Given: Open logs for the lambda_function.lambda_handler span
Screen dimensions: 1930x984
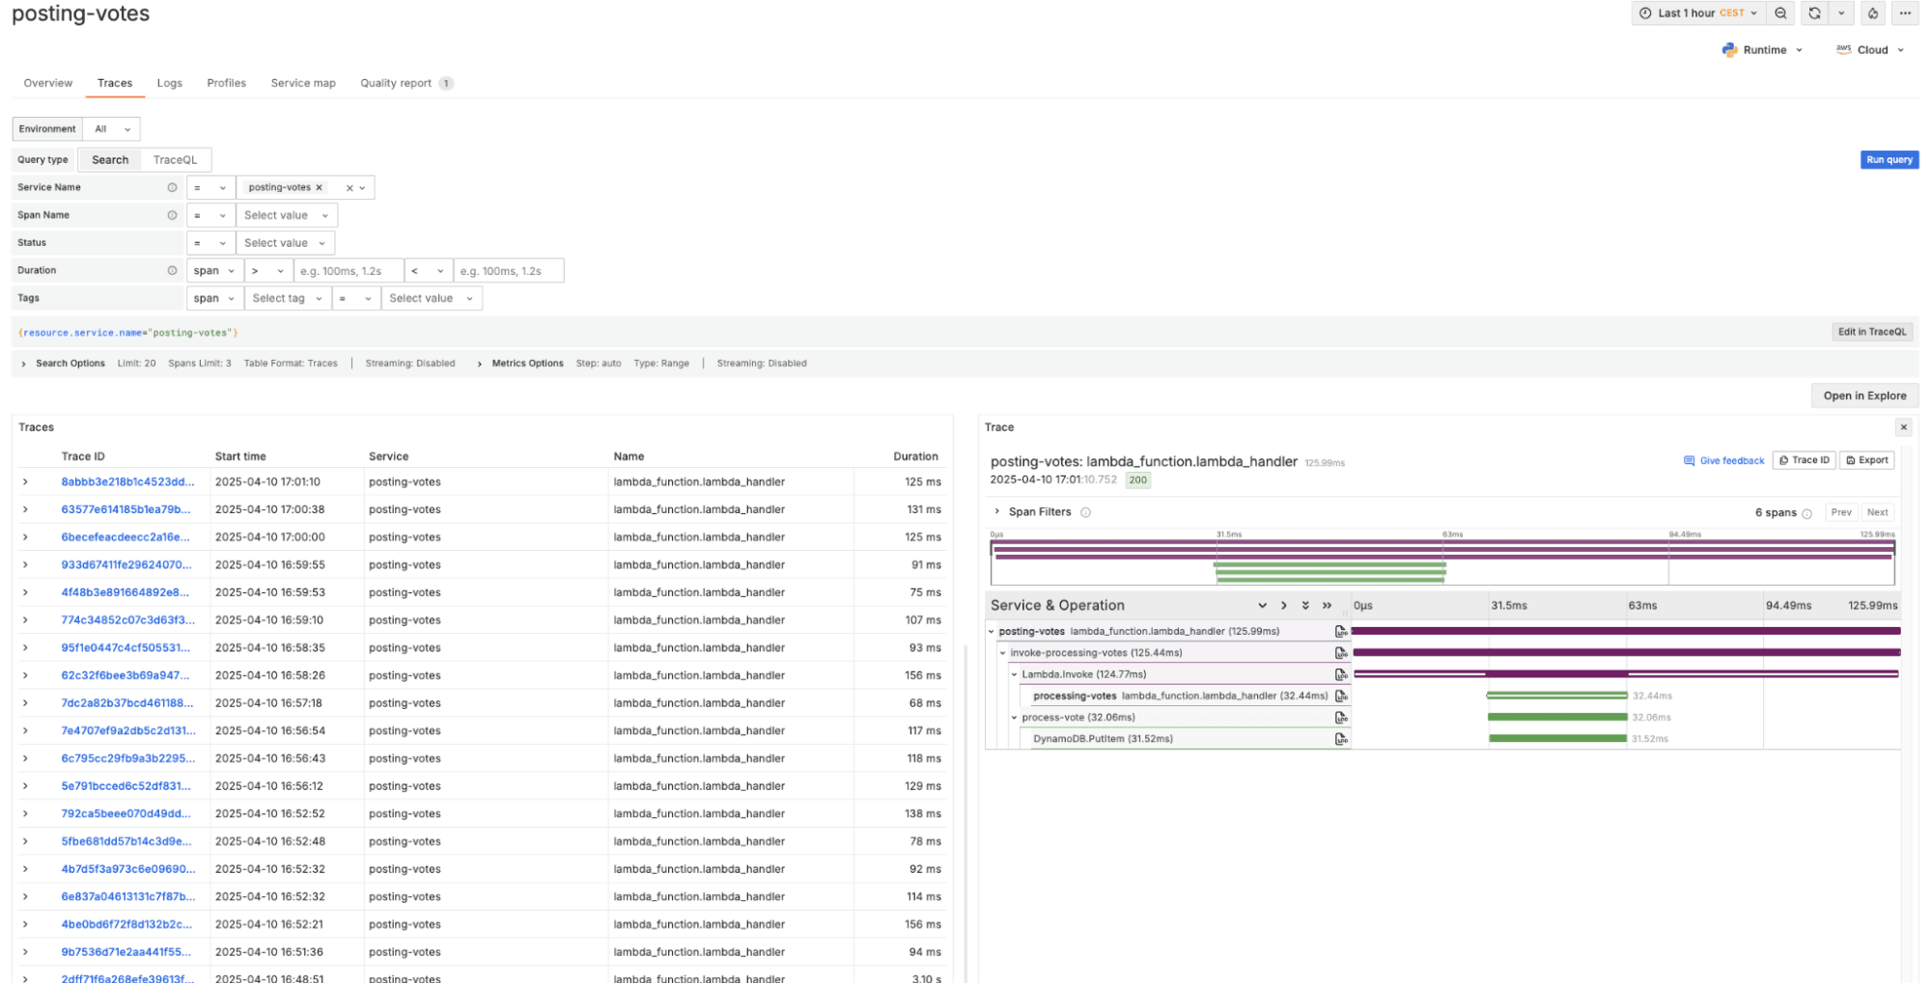Looking at the screenshot, I should pyautogui.click(x=1342, y=631).
